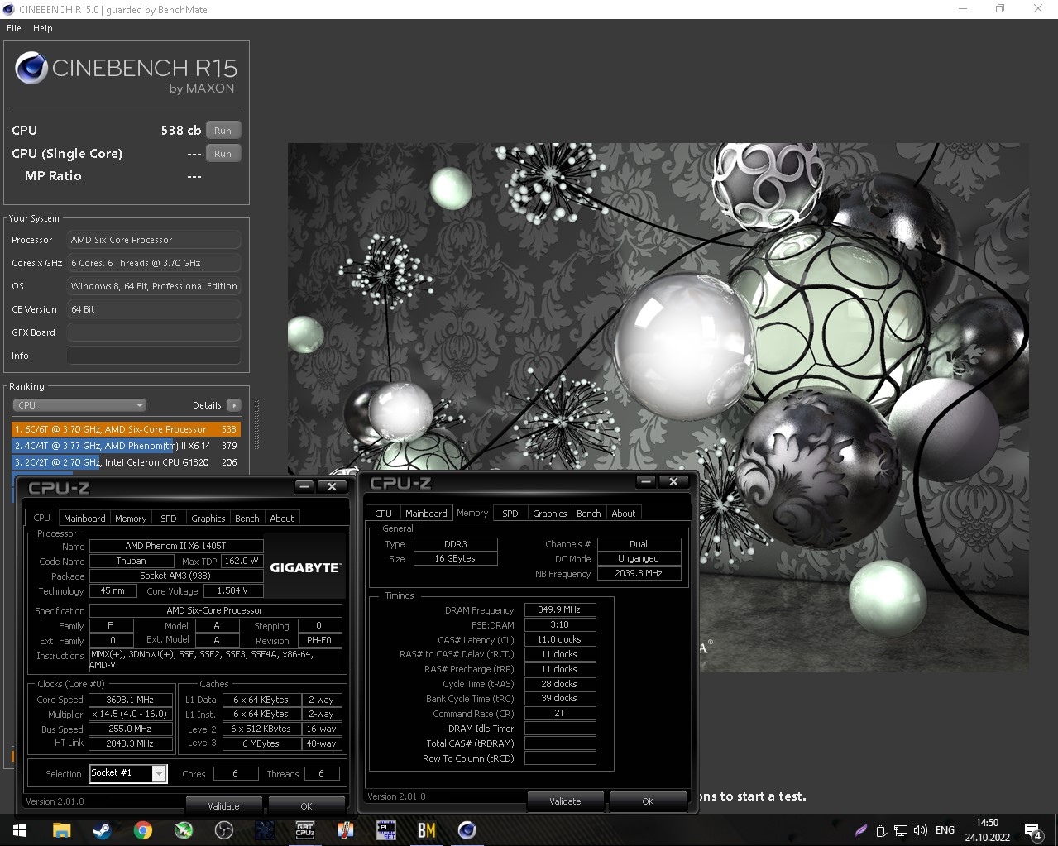1058x846 pixels.
Task: Click the ENG language indicator
Action: [x=945, y=830]
